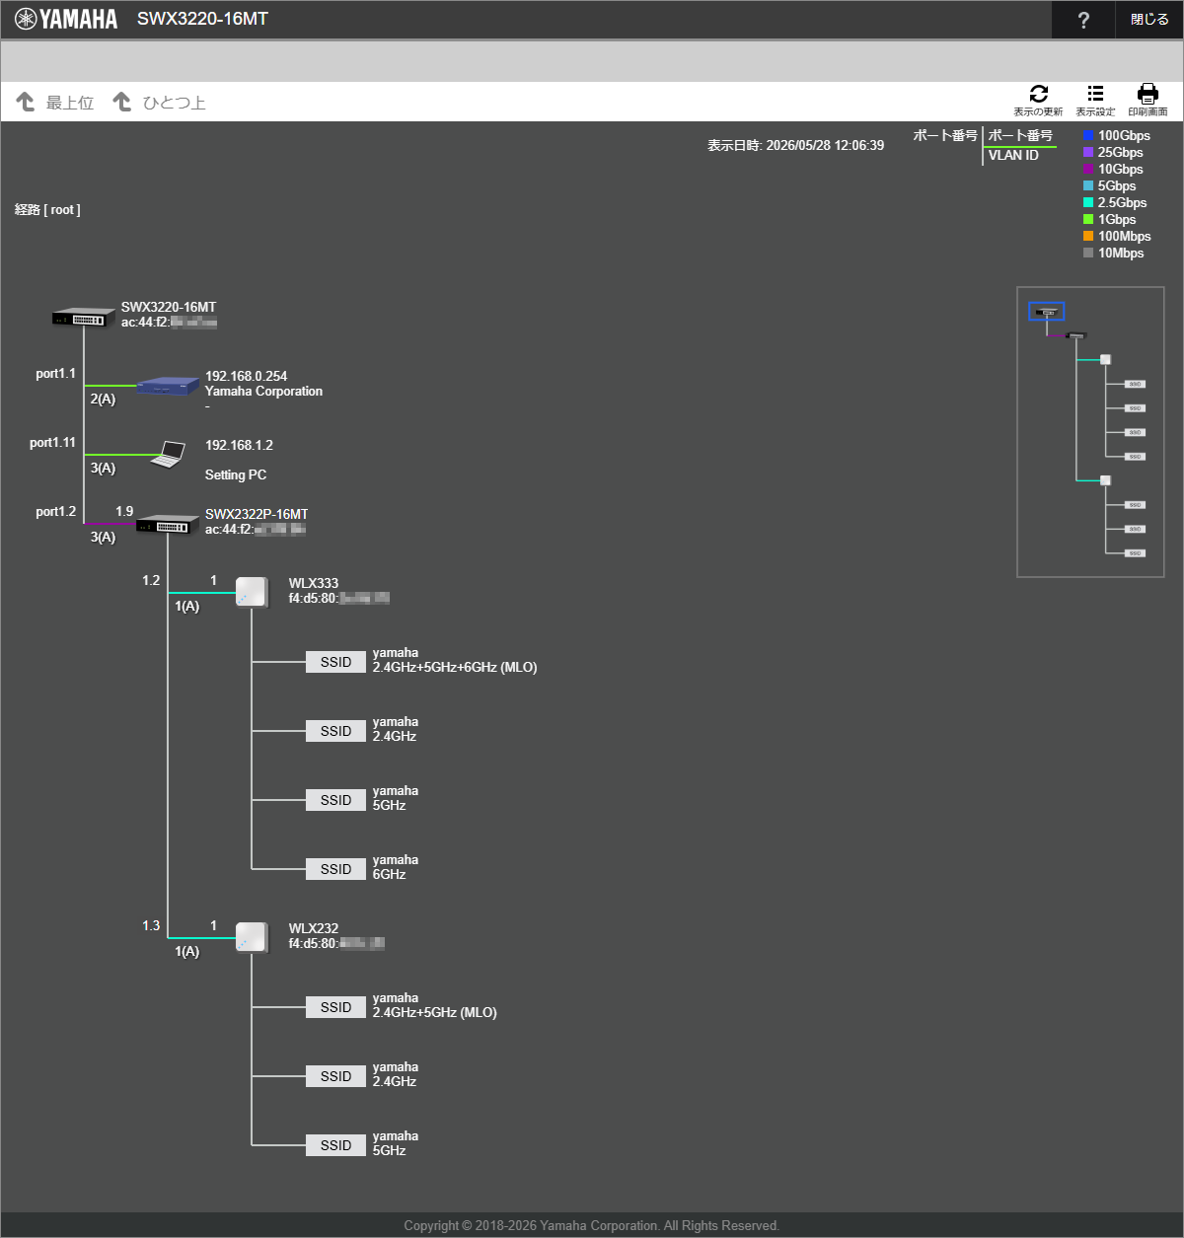Click the 192.168.0.254 address text

[x=246, y=376]
